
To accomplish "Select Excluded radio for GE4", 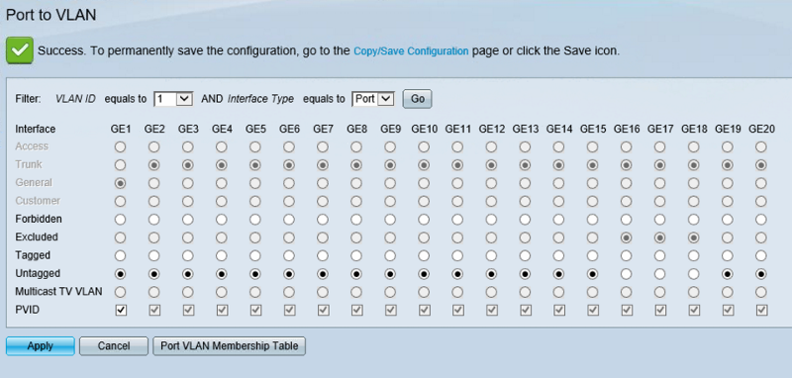I will tap(222, 237).
